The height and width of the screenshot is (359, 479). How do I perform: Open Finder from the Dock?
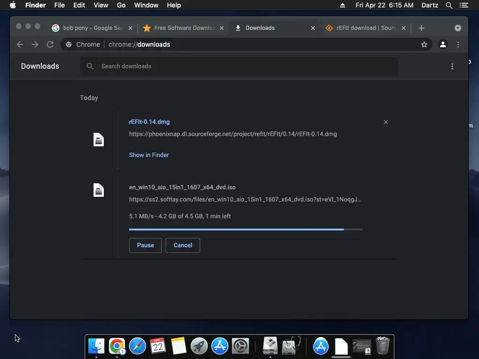click(96, 346)
